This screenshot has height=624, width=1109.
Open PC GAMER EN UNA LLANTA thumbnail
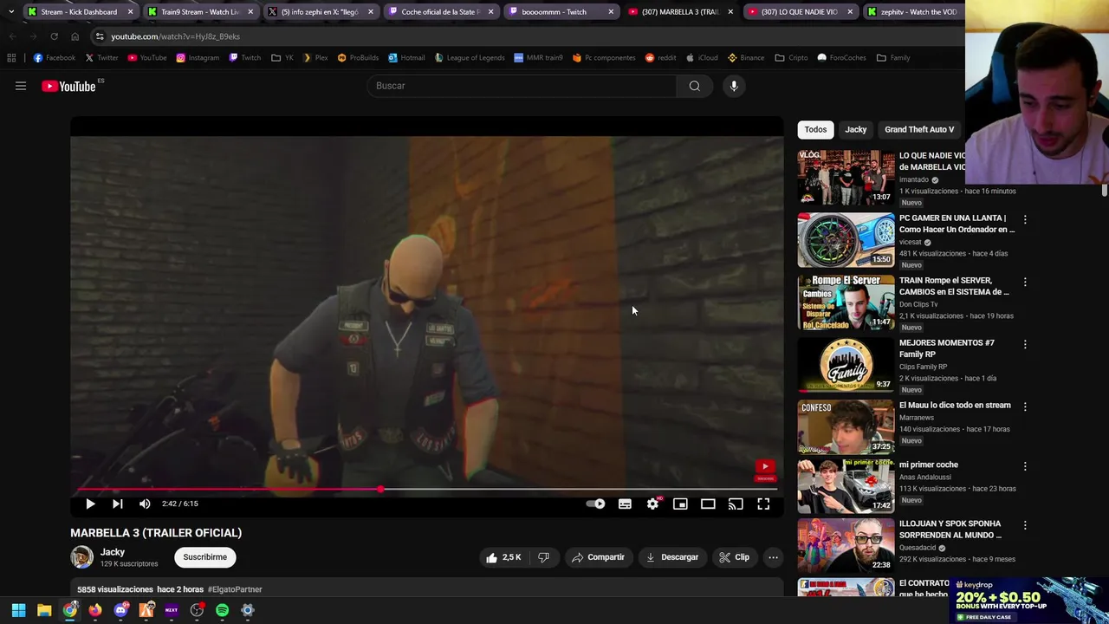click(x=846, y=240)
